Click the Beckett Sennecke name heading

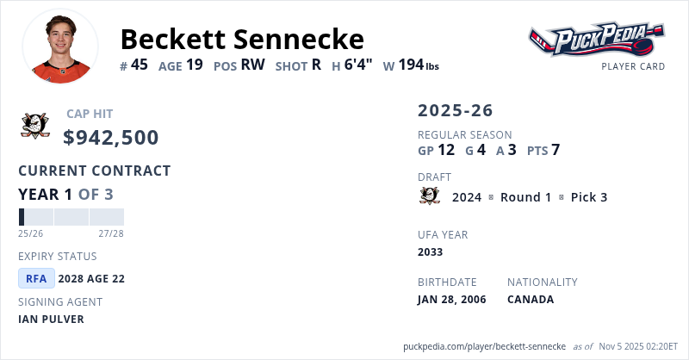point(242,39)
